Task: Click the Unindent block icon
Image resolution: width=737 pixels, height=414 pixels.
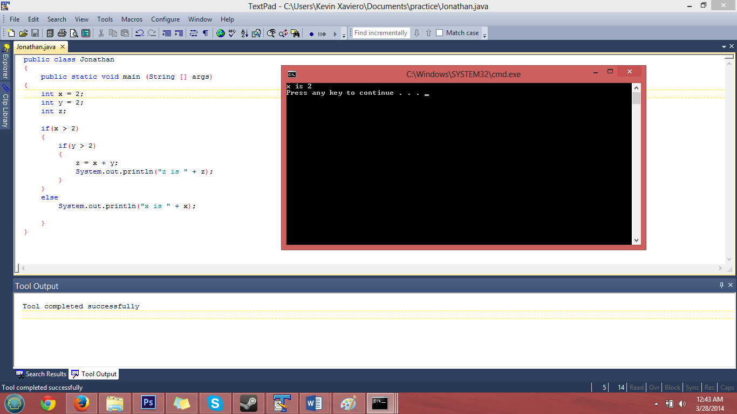Action: click(x=167, y=33)
